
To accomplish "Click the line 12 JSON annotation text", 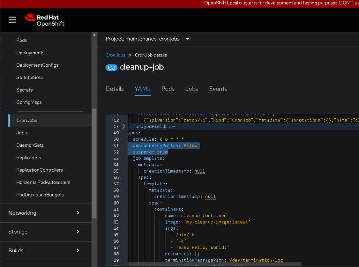I will [251, 120].
